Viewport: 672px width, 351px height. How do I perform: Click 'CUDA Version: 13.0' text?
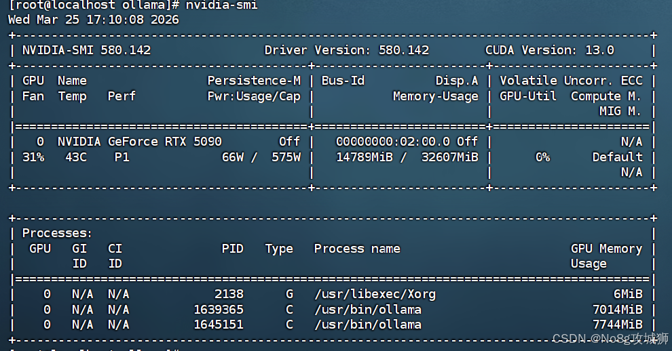point(549,50)
